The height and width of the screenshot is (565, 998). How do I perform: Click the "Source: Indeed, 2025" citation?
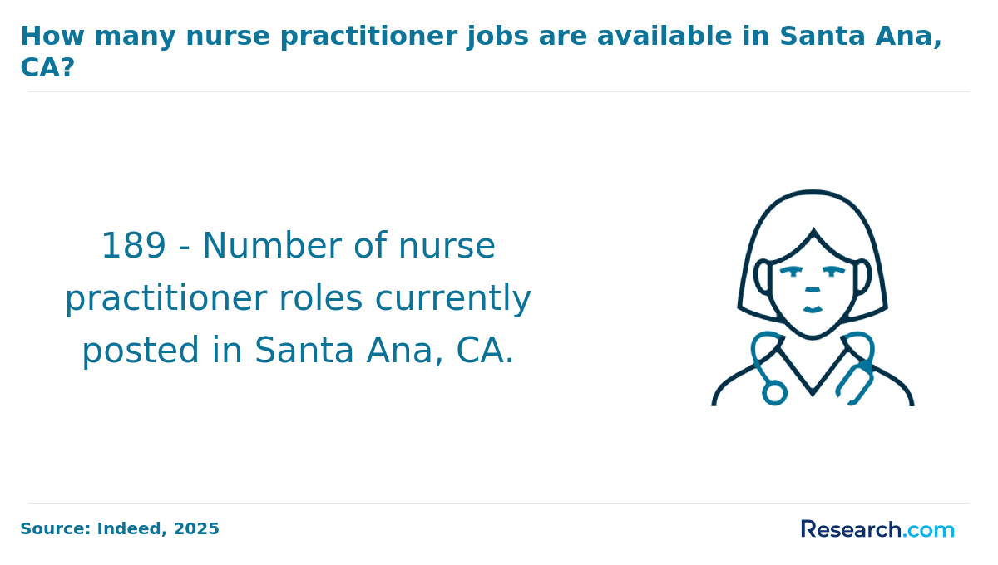click(x=120, y=529)
